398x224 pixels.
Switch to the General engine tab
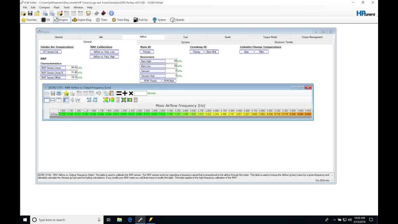pos(58,37)
